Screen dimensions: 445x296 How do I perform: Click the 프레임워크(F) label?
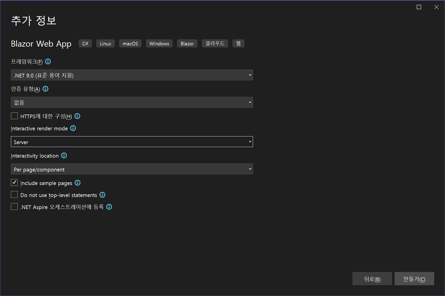pos(27,62)
